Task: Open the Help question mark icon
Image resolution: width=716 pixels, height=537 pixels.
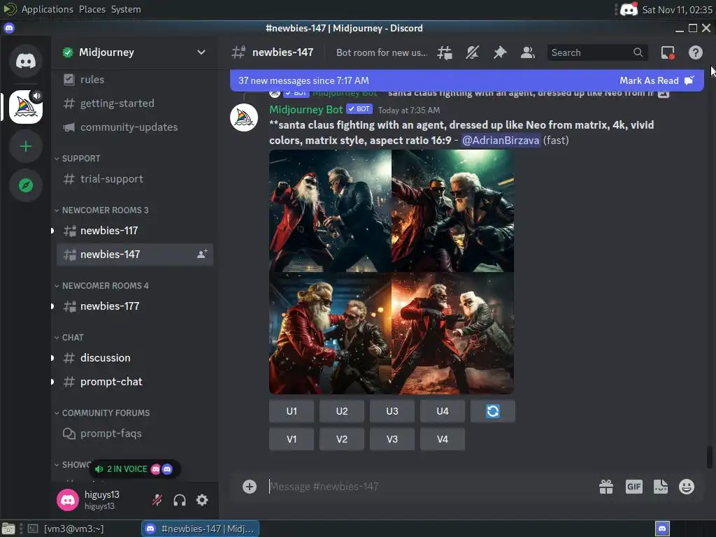Action: pos(696,52)
